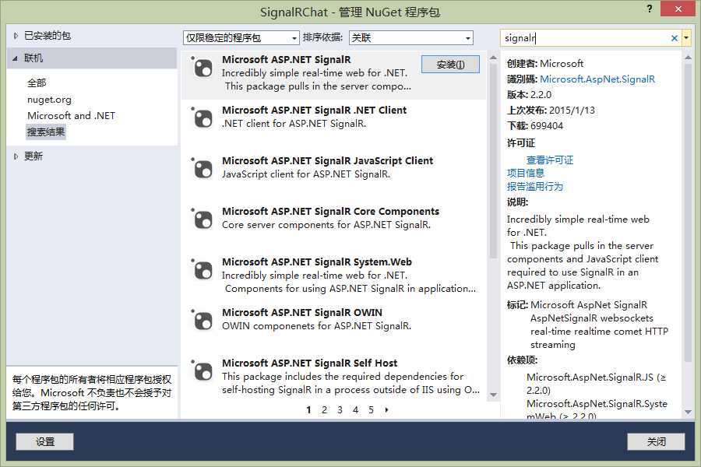Click the 版本: 2.2.0 version text
Image resolution: width=701 pixels, height=467 pixels.
coord(529,95)
